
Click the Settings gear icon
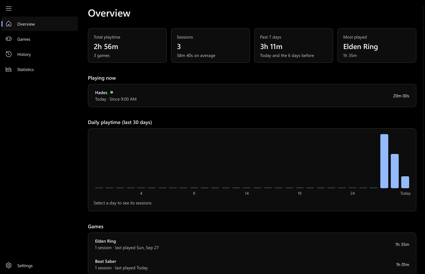(9, 266)
